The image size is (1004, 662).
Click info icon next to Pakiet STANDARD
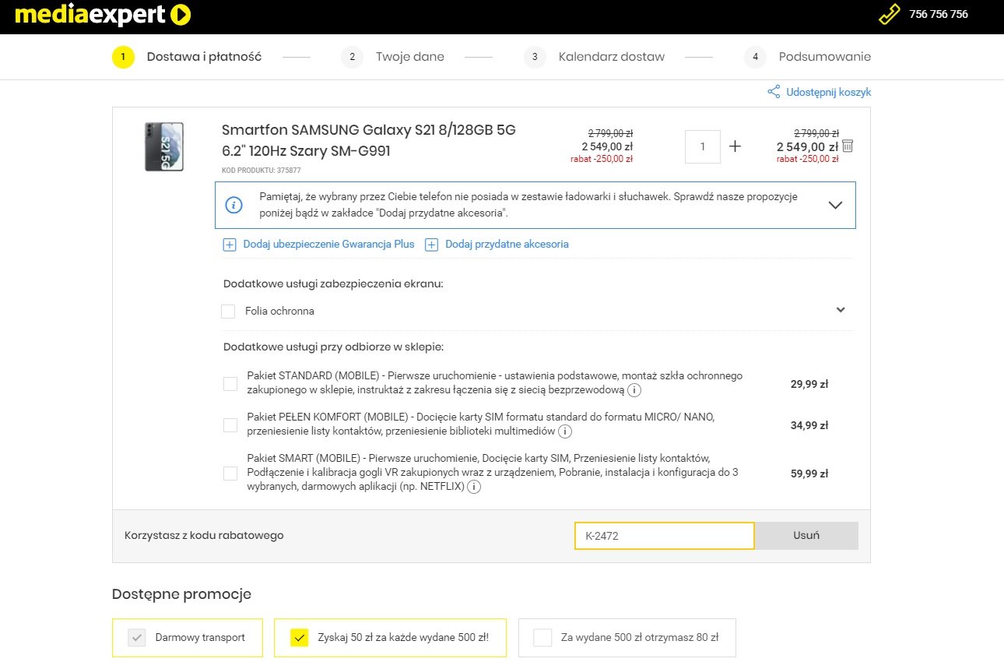(x=634, y=390)
